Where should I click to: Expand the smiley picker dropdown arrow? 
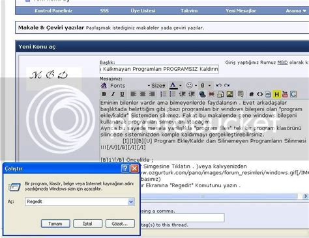(196, 86)
